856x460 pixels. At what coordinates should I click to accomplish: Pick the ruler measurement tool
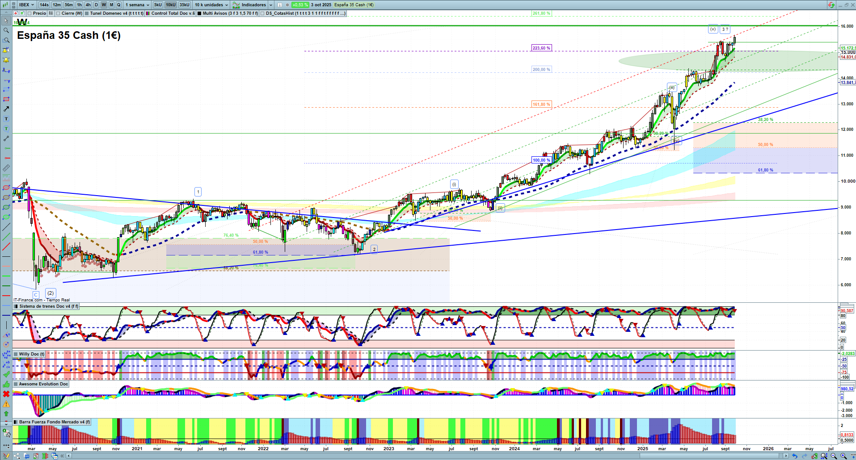(6, 168)
